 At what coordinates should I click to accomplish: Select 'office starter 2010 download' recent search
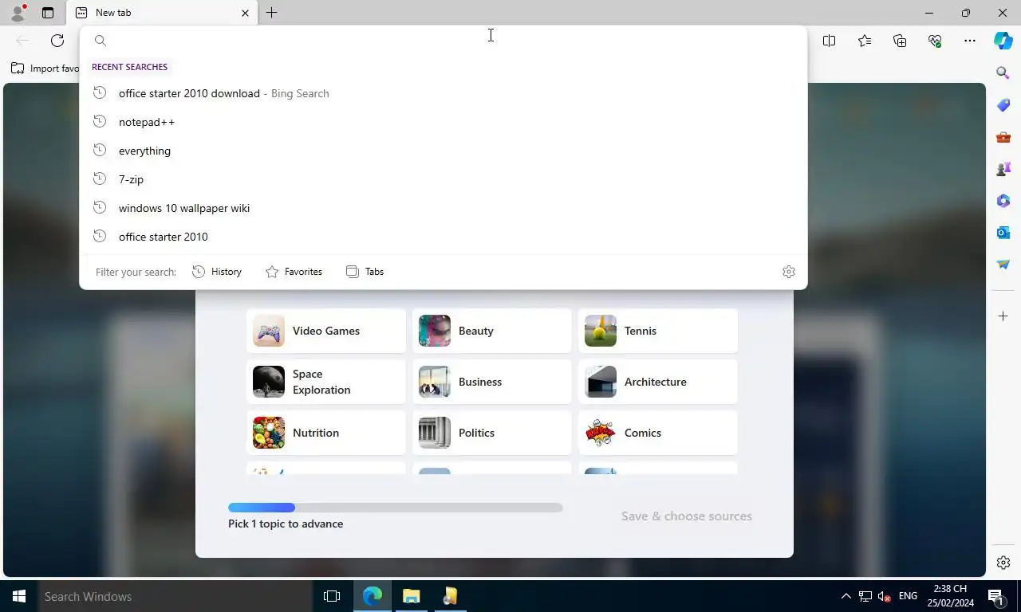pos(443,93)
